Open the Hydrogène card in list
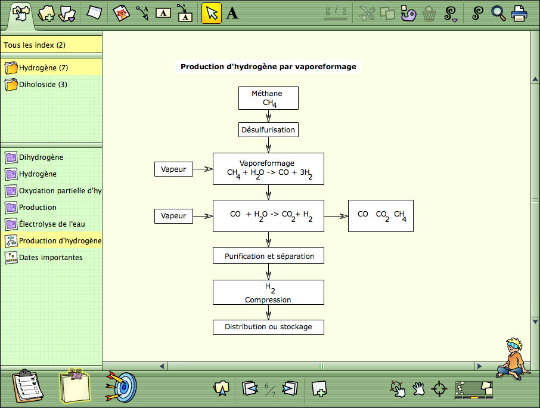Viewport: 540px width, 408px height. click(51, 174)
